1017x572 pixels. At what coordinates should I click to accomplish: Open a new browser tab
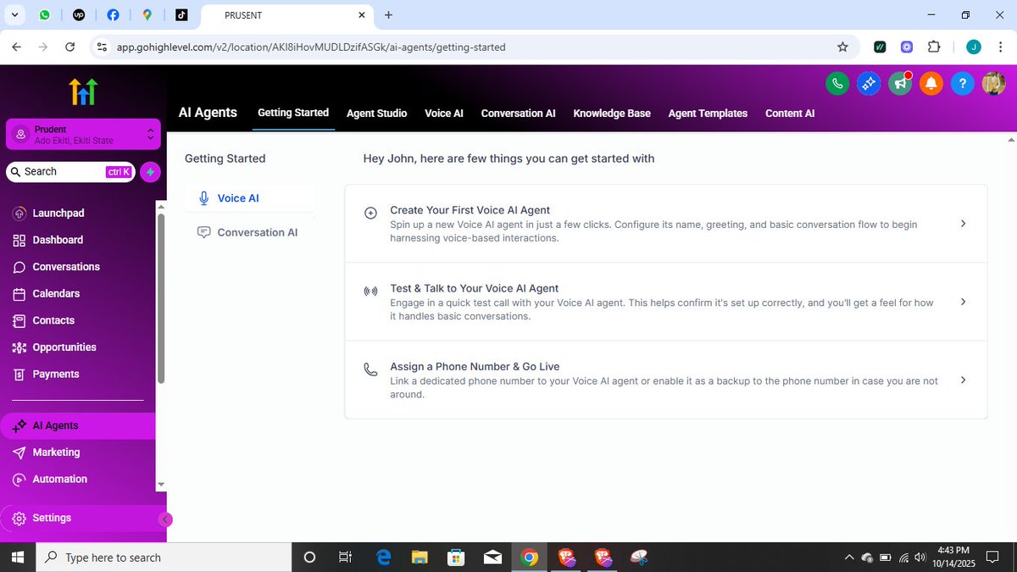tap(388, 15)
